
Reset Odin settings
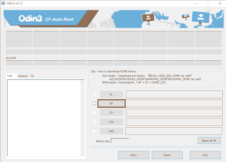[167, 155]
